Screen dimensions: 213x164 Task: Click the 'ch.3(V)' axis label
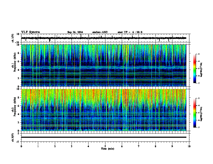(x=13, y=137)
